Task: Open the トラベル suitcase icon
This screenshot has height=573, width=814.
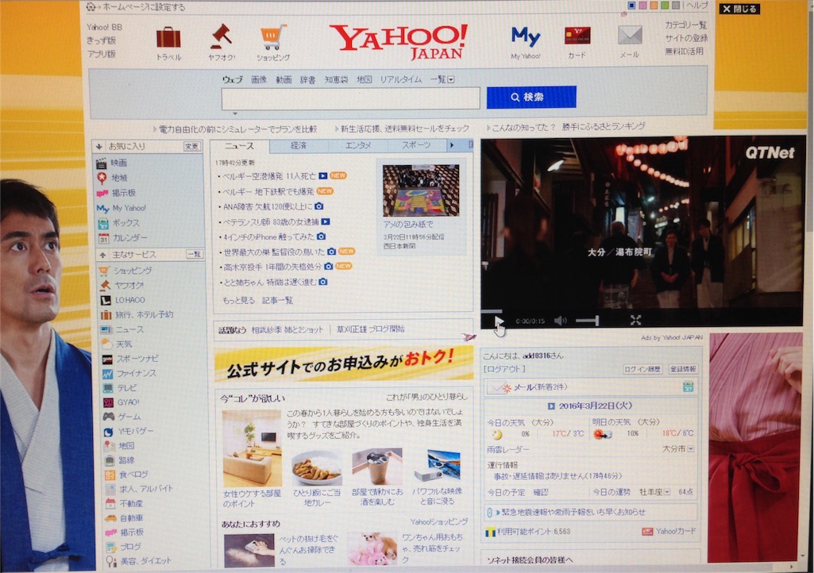Action: (x=168, y=38)
